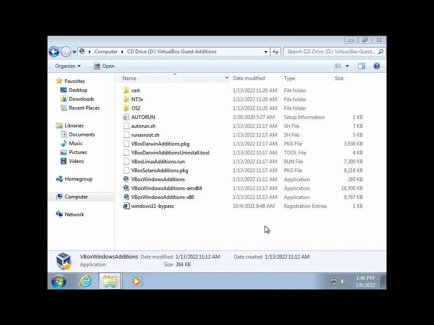Launch Windows Media Player from taskbar
Viewport: 434px width, 325px height.
[136, 281]
